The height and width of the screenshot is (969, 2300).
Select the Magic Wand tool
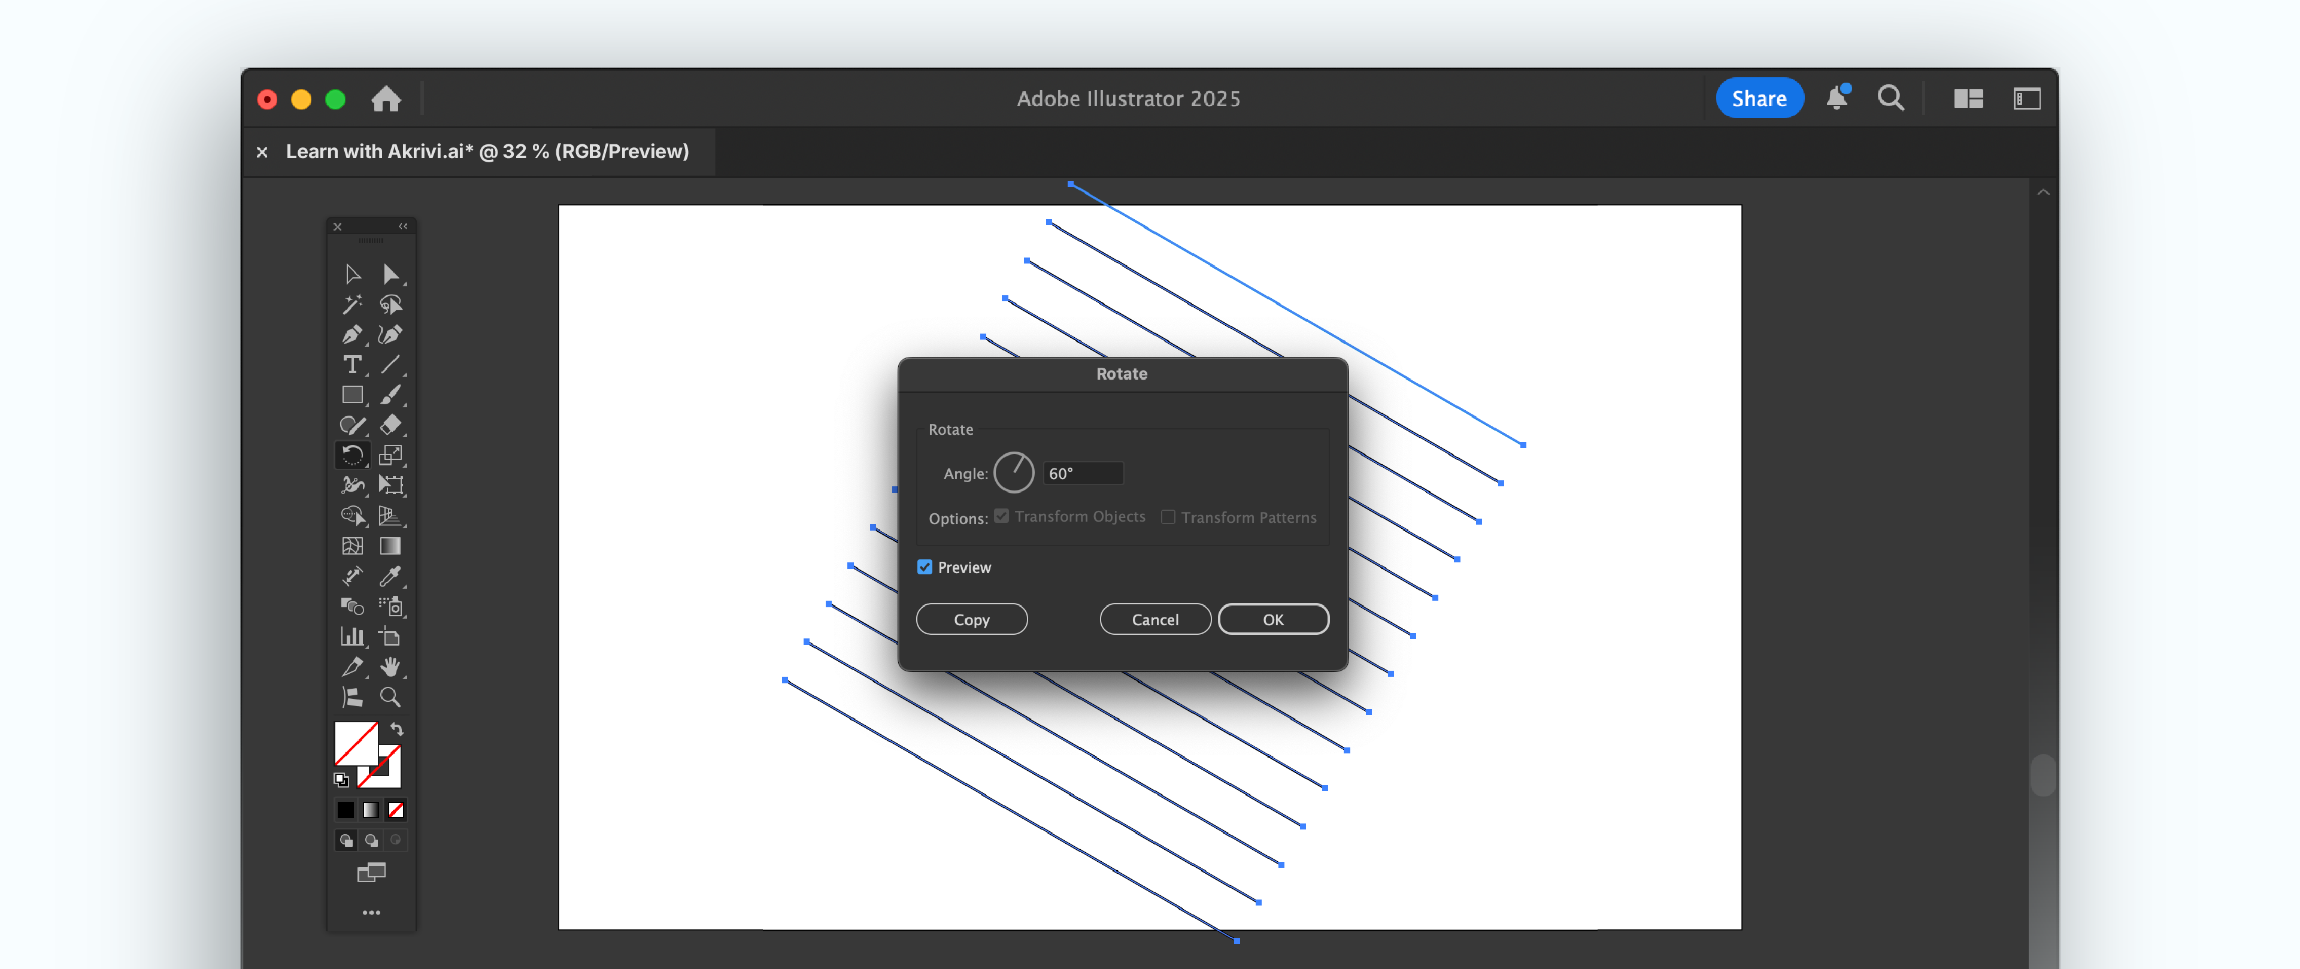[353, 304]
